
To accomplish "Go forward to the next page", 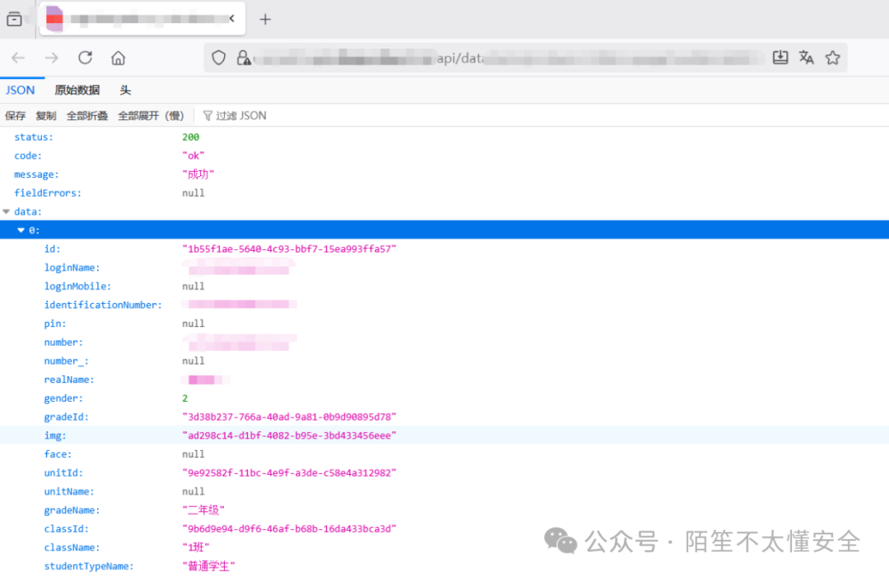I will (x=52, y=58).
